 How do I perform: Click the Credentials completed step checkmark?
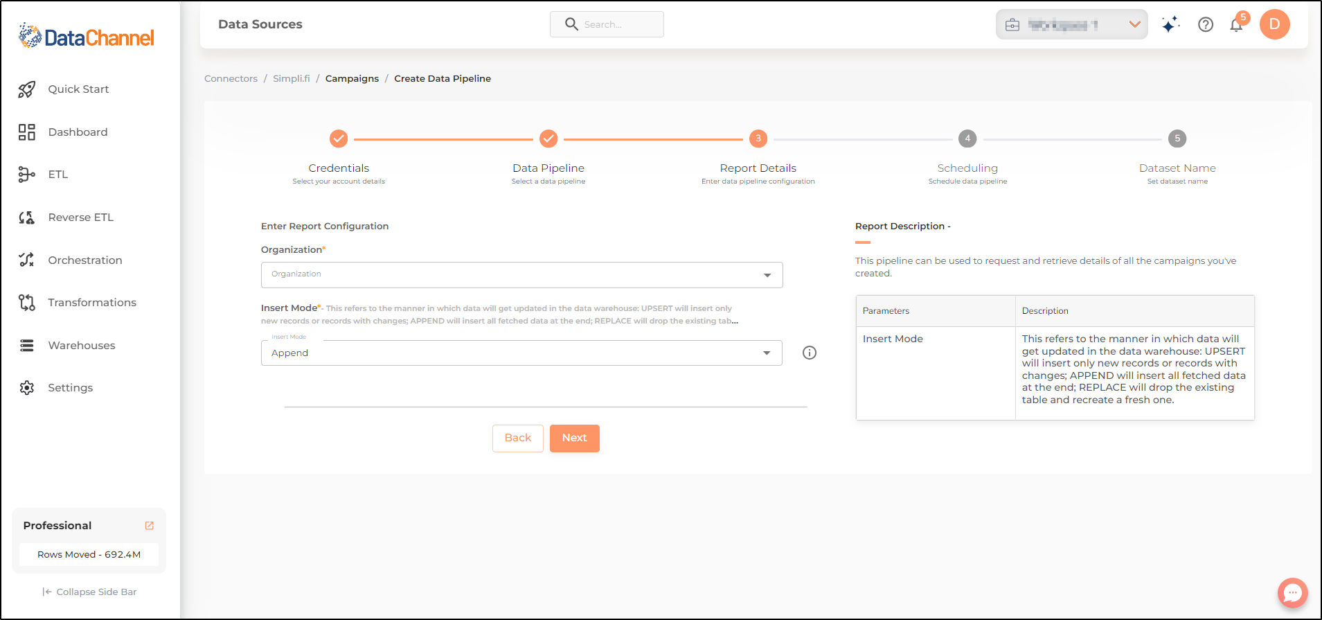click(339, 139)
